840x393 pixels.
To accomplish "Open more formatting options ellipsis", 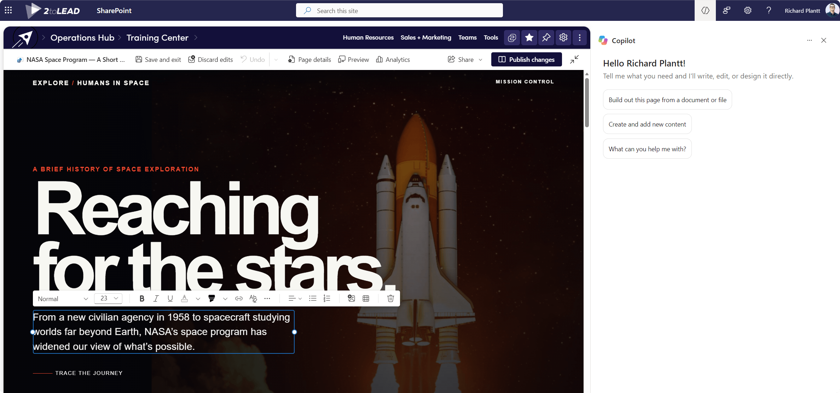I will pos(267,299).
